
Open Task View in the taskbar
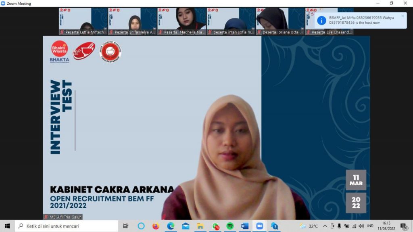[125, 226]
